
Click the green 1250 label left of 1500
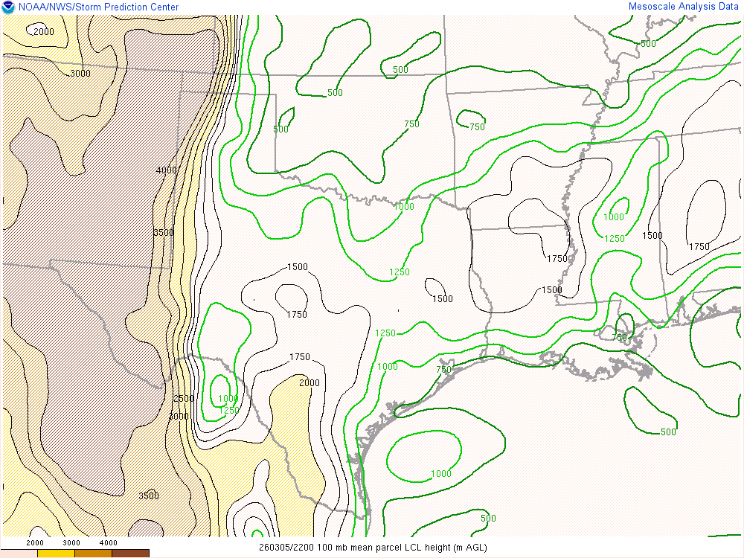point(400,272)
